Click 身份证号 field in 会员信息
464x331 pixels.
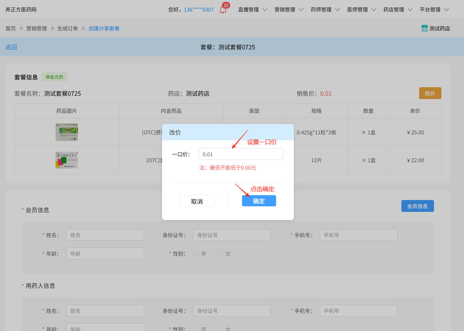pos(232,235)
